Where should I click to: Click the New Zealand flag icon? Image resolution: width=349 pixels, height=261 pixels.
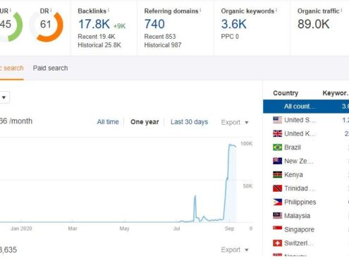(277, 161)
